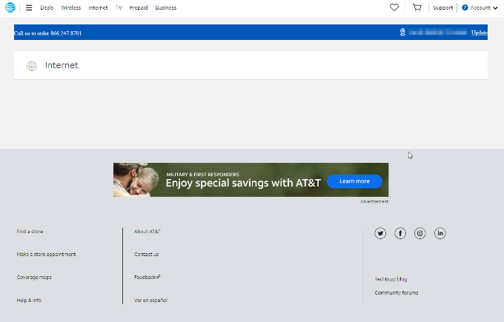The width and height of the screenshot is (504, 322).
Task: Select Wireless in the top navigation
Action: point(71,7)
